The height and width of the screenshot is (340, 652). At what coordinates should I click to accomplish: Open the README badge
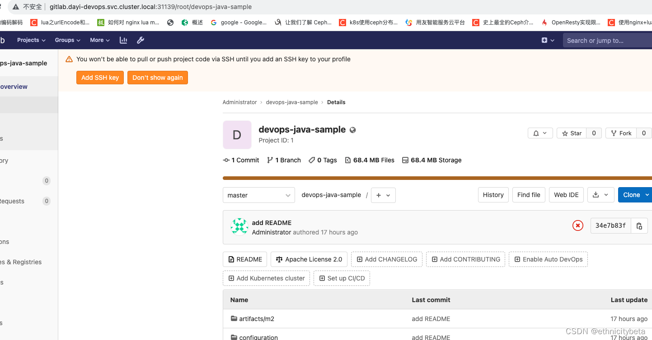(245, 259)
